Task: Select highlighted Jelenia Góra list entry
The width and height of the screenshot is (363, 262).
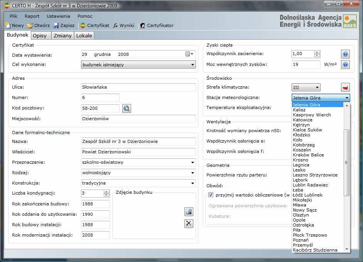Action: [318, 105]
